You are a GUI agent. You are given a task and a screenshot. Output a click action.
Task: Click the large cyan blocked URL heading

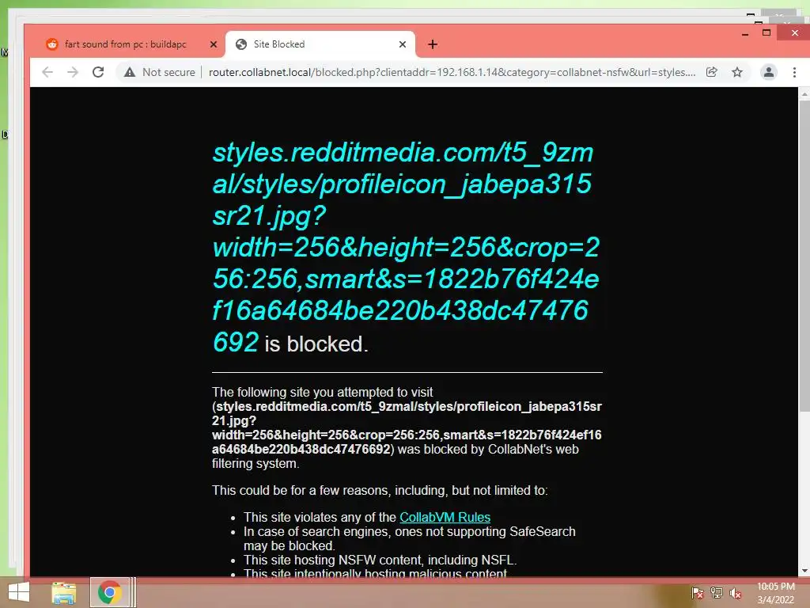[x=406, y=247]
